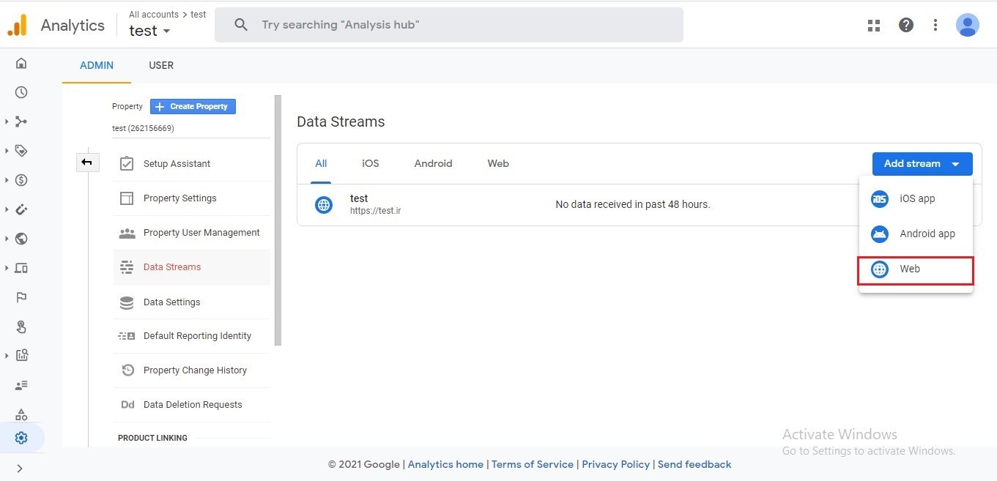Expand the Add stream dropdown

(x=922, y=164)
